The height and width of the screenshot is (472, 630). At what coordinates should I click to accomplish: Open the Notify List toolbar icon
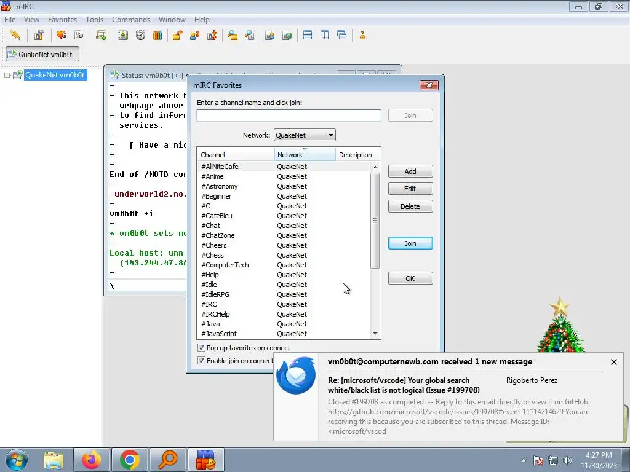point(270,35)
